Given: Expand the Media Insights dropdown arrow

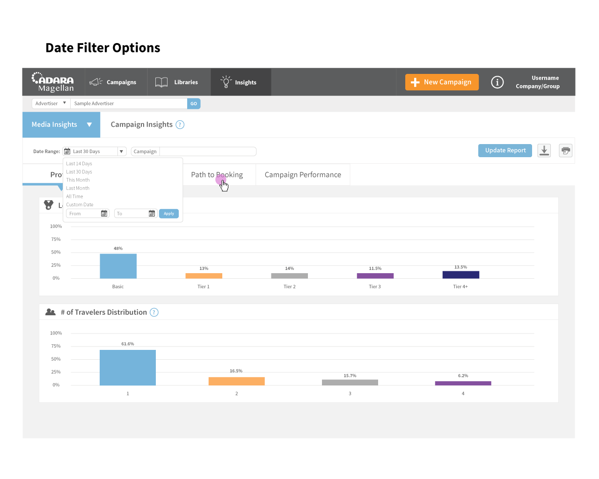Looking at the screenshot, I should pos(89,124).
